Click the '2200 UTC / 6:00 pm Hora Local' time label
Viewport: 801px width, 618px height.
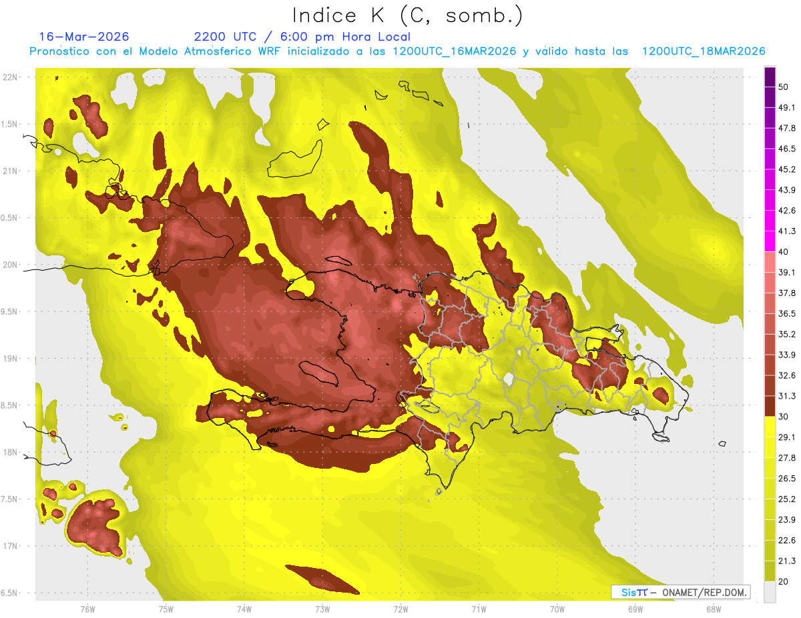click(x=302, y=37)
